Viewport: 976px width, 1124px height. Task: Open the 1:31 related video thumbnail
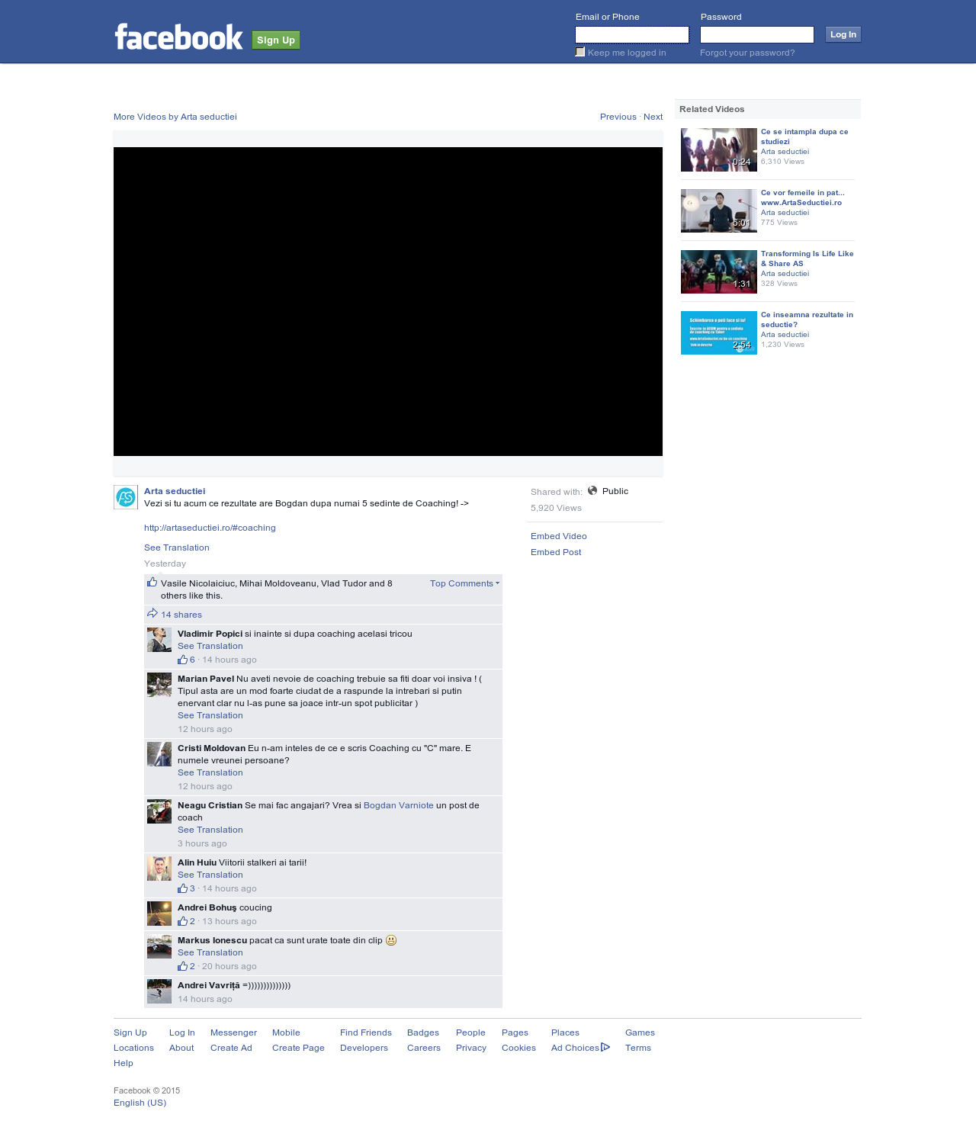(x=719, y=271)
